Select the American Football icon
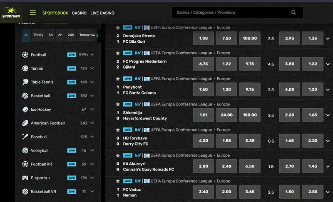The height and width of the screenshot is (202, 333). coord(25,123)
